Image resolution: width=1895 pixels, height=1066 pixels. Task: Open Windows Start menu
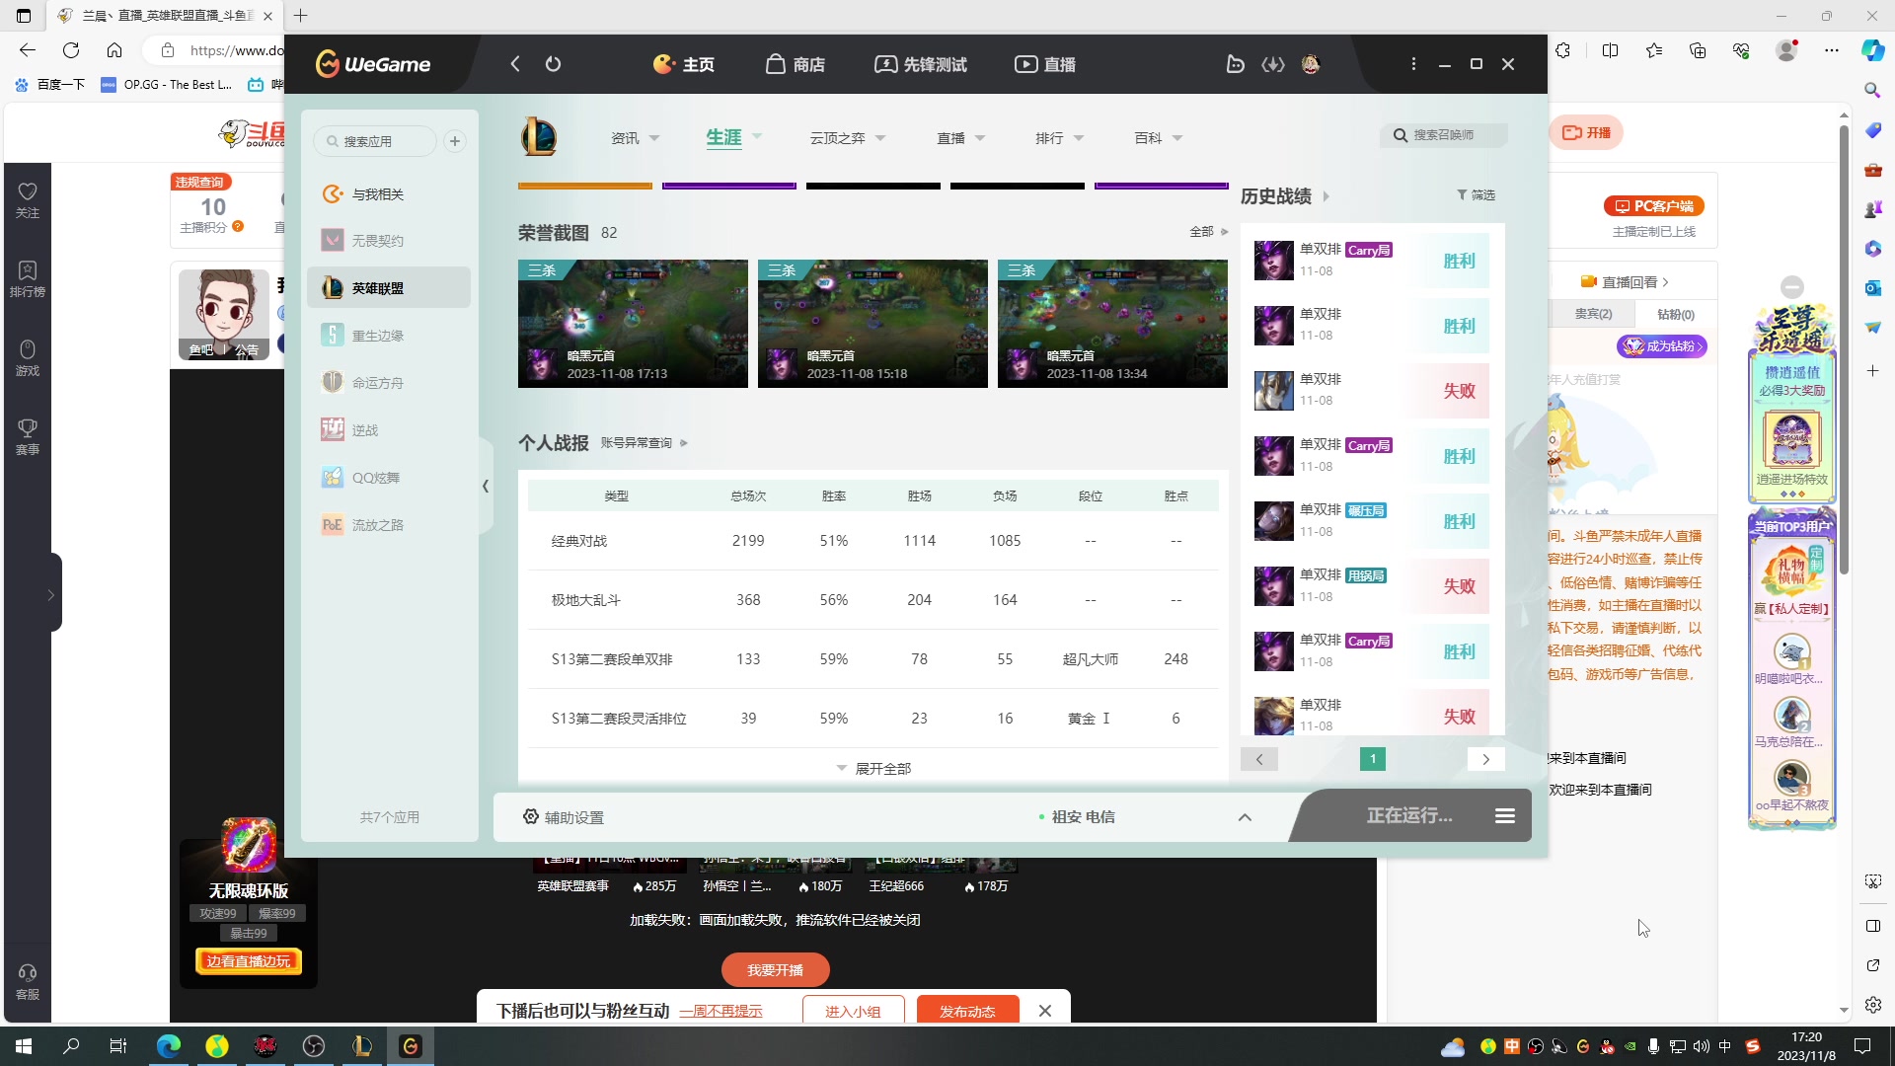(24, 1046)
